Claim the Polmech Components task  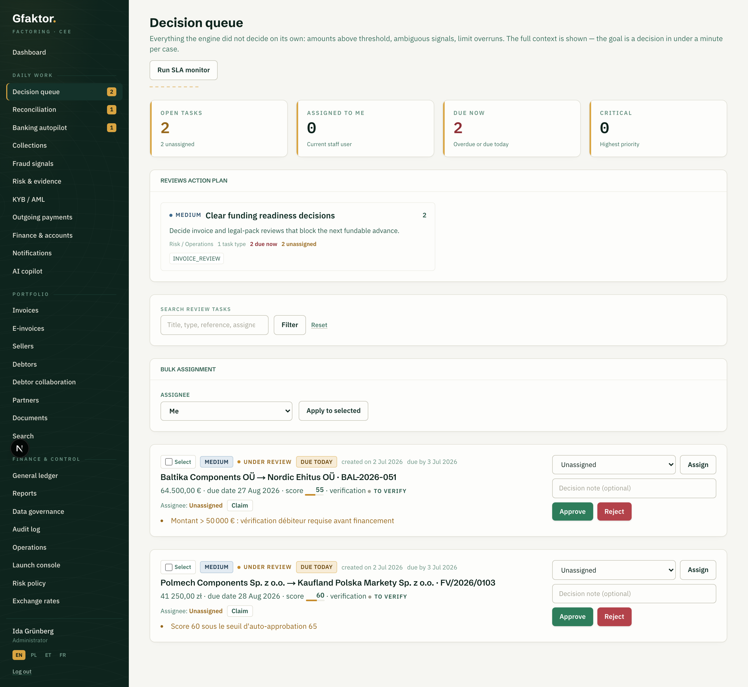(x=240, y=611)
